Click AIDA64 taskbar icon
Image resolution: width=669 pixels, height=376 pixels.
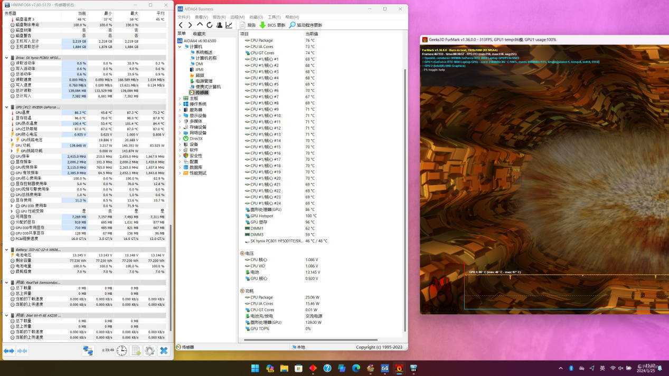coord(384,368)
